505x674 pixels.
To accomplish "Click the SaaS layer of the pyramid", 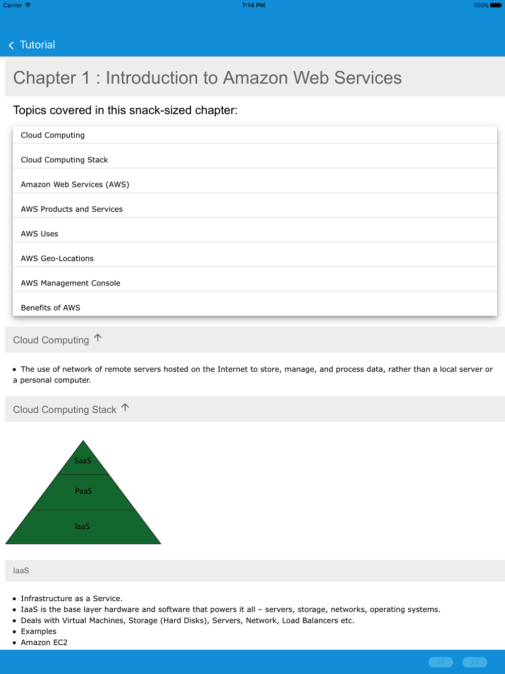I will [x=83, y=461].
